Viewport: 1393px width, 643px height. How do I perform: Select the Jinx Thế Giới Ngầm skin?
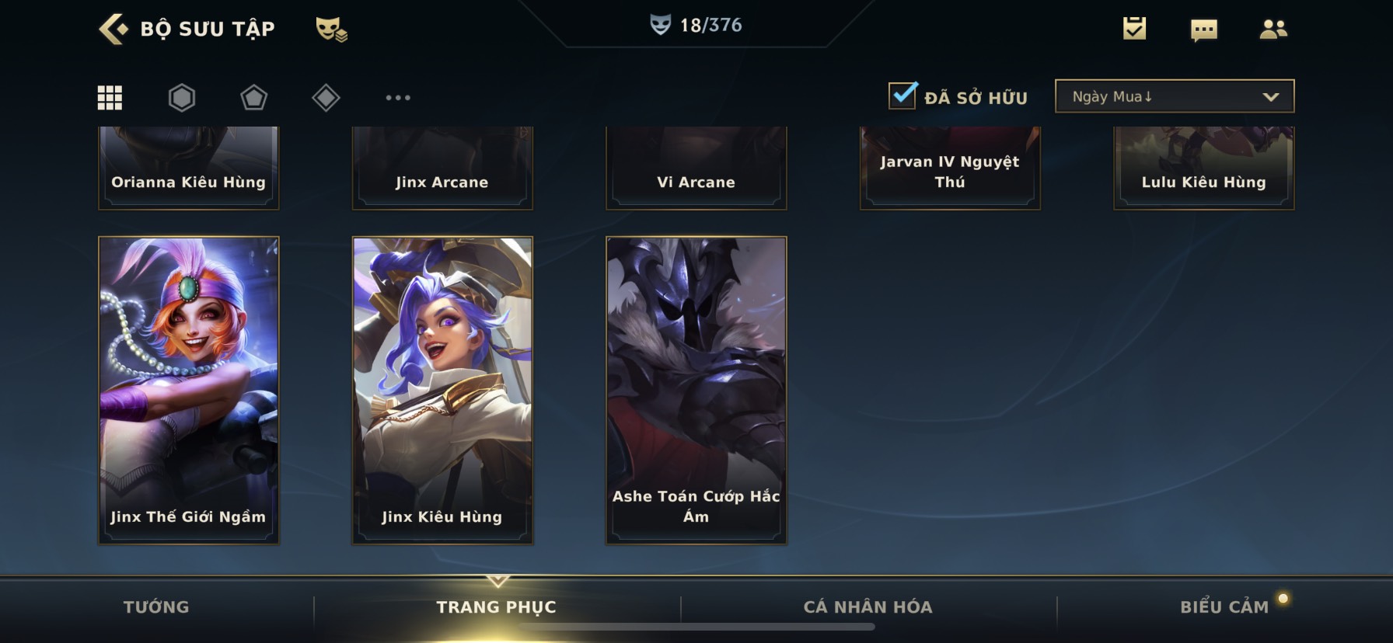tap(189, 390)
